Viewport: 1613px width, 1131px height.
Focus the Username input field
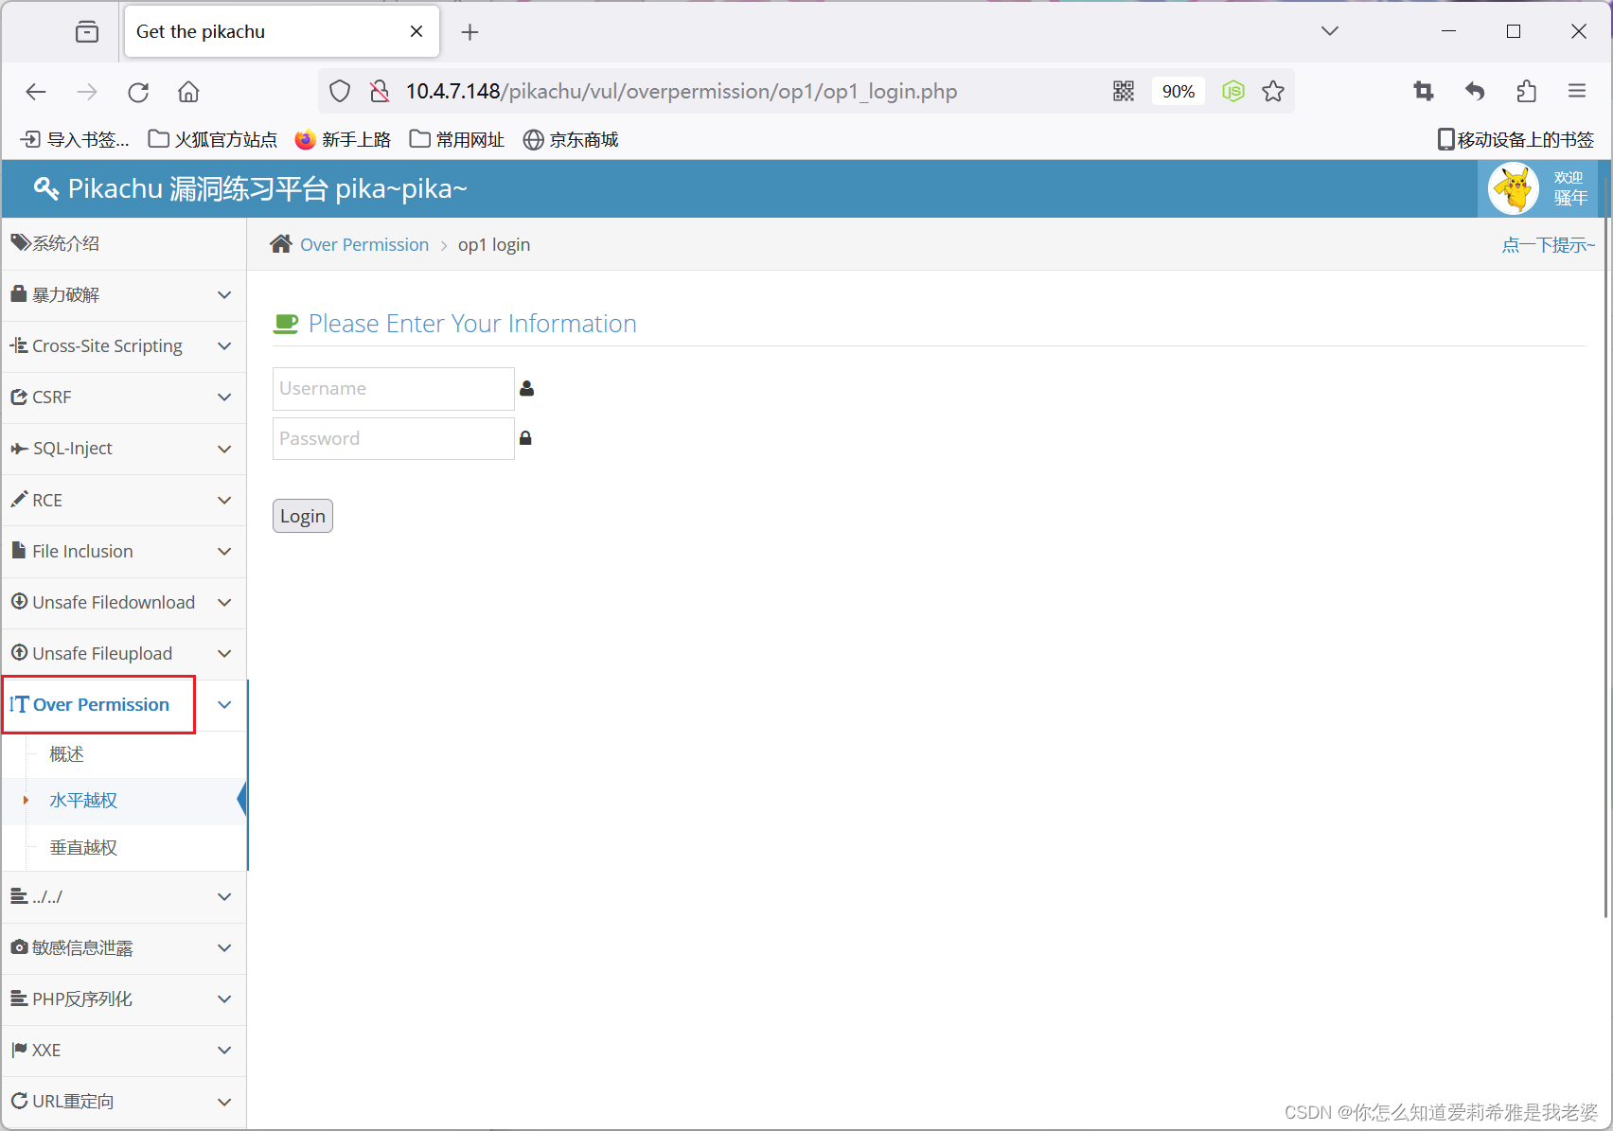(394, 389)
